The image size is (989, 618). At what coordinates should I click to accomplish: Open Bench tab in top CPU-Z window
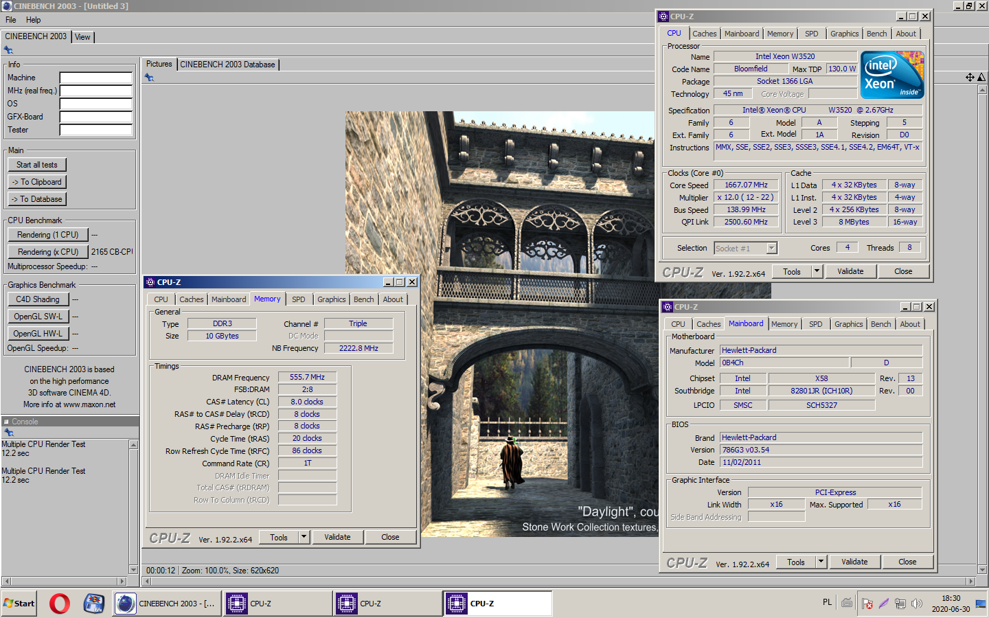[x=876, y=34]
